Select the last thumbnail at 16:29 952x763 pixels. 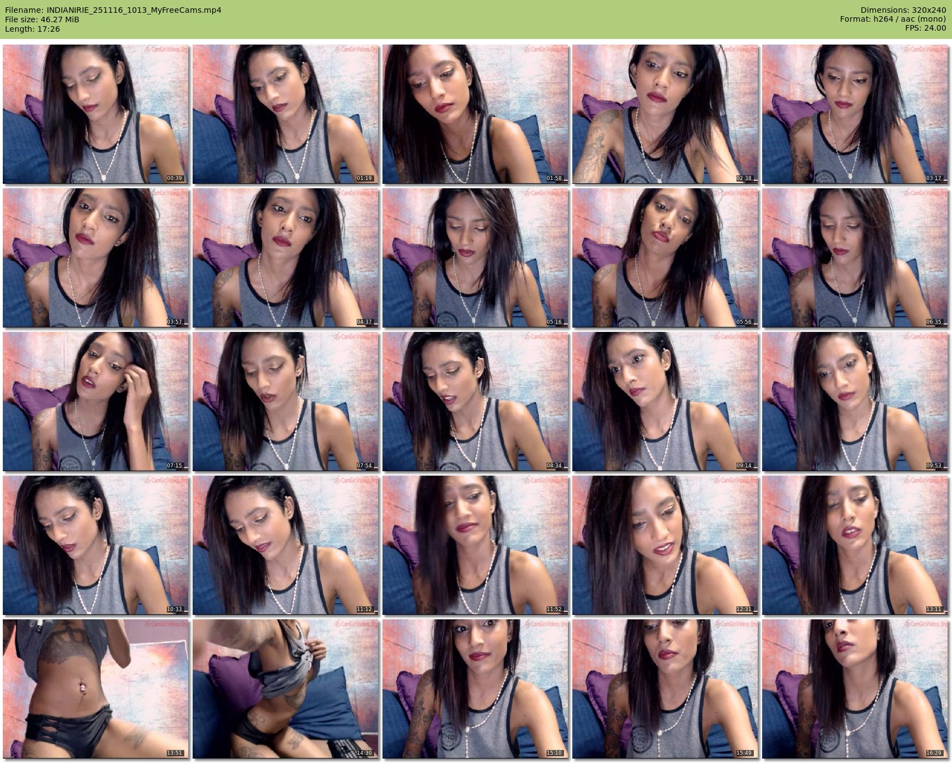[855, 689]
